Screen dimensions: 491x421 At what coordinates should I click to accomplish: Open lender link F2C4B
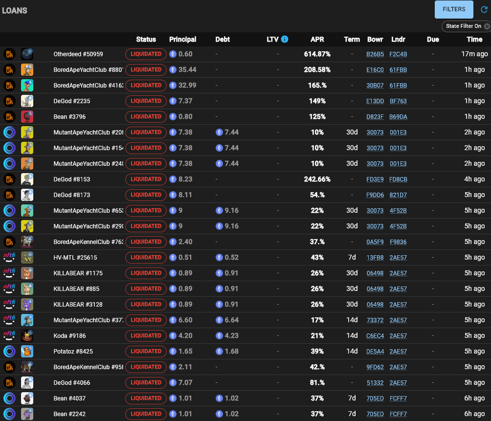point(398,54)
